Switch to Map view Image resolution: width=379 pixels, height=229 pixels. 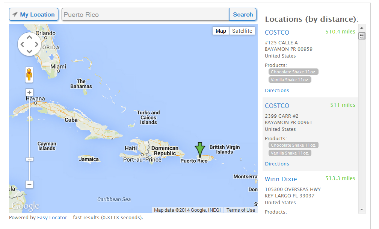(x=221, y=31)
